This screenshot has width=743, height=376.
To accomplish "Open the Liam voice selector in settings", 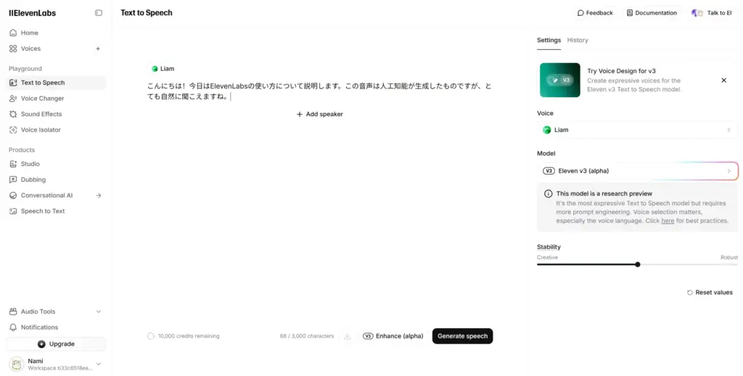I will point(637,130).
